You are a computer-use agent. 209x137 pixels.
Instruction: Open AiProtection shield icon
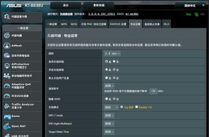pyautogui.click(x=7, y=66)
